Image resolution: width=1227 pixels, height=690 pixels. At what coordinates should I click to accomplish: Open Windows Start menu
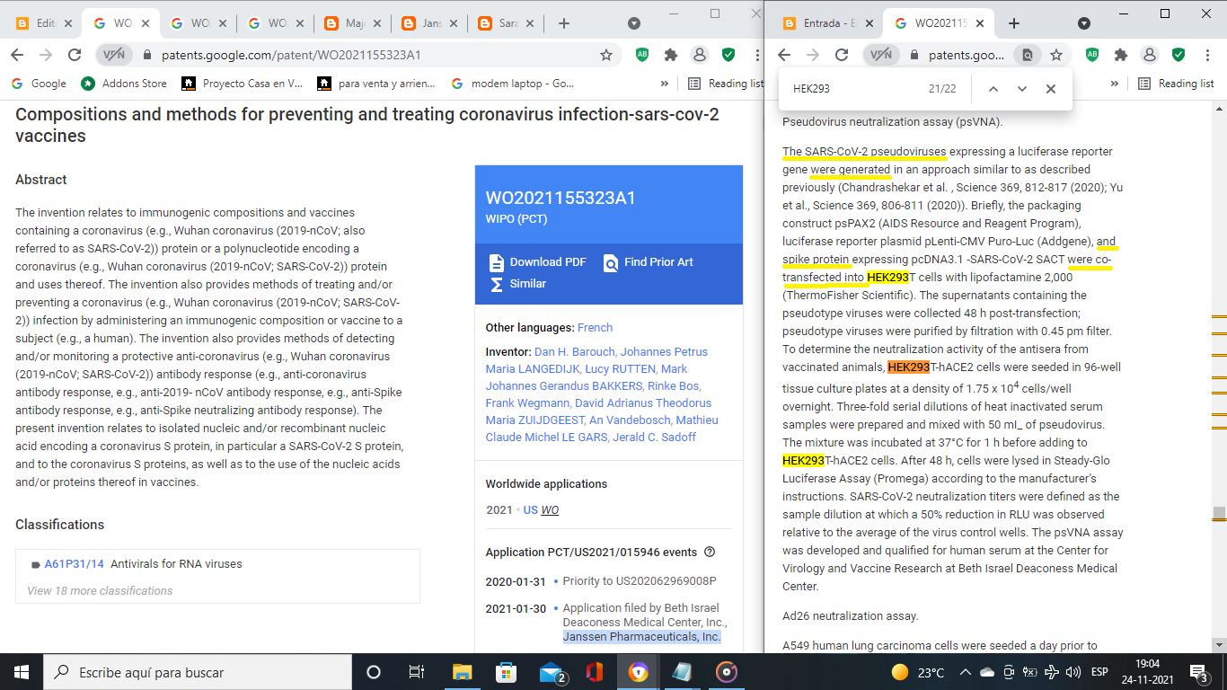coord(22,672)
